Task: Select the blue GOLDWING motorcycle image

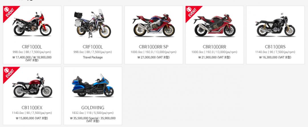Action: tap(93, 86)
